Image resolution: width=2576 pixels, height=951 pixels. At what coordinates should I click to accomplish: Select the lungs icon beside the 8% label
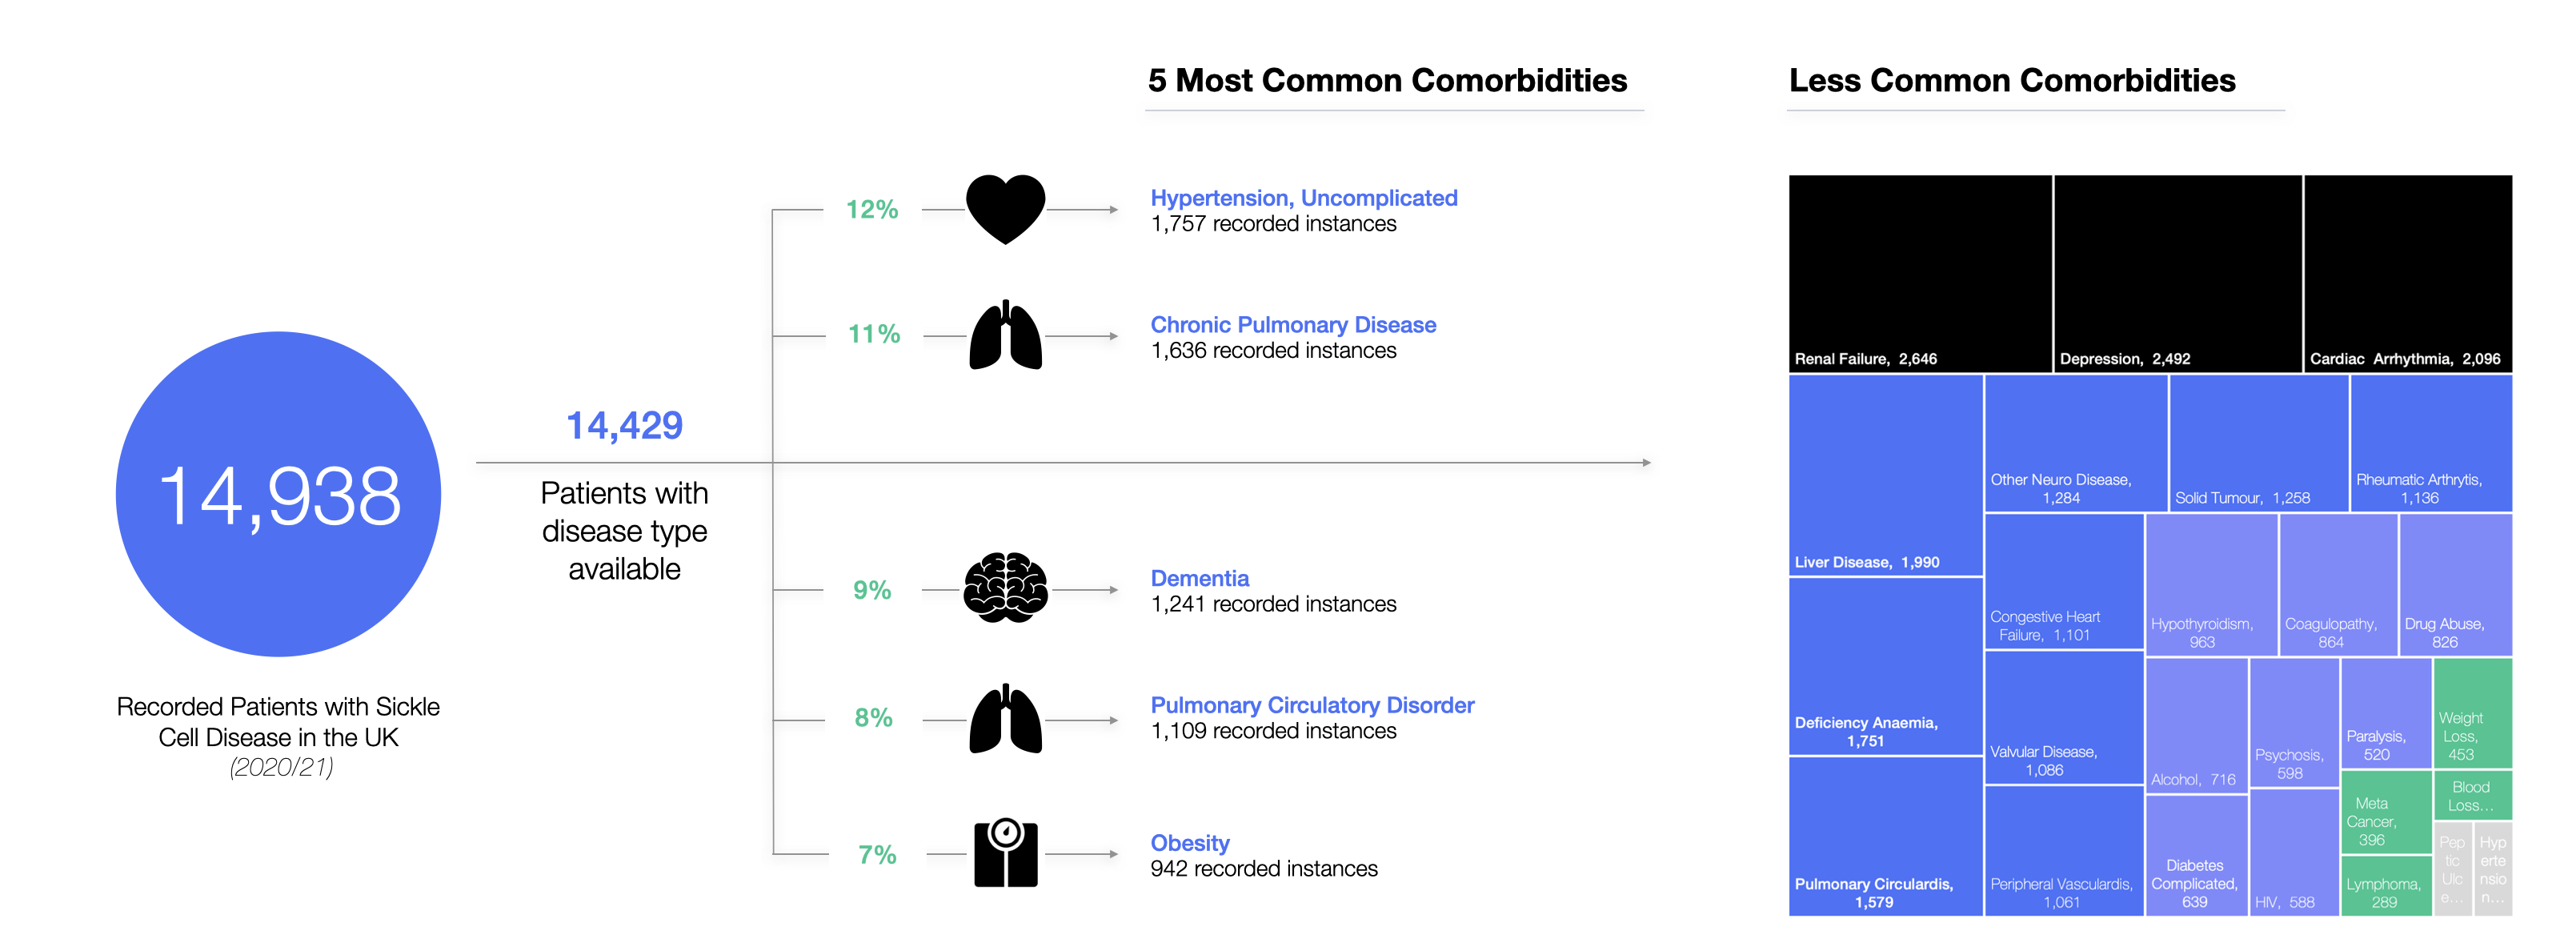[1005, 718]
